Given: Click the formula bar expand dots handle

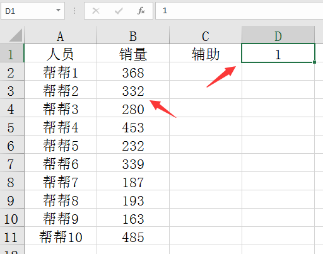Looking at the screenshot, I should pyautogui.click(x=74, y=11).
